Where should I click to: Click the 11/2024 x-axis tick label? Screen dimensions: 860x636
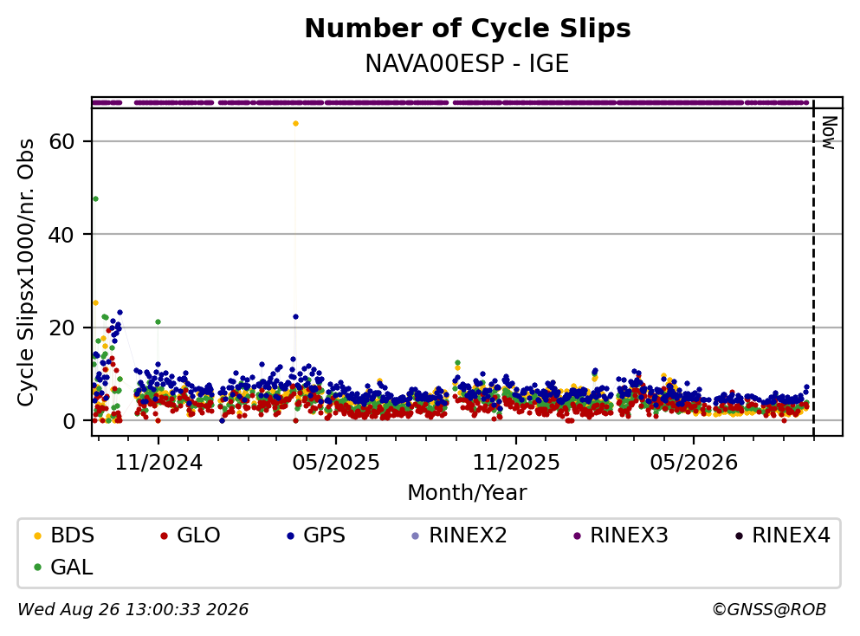[158, 463]
